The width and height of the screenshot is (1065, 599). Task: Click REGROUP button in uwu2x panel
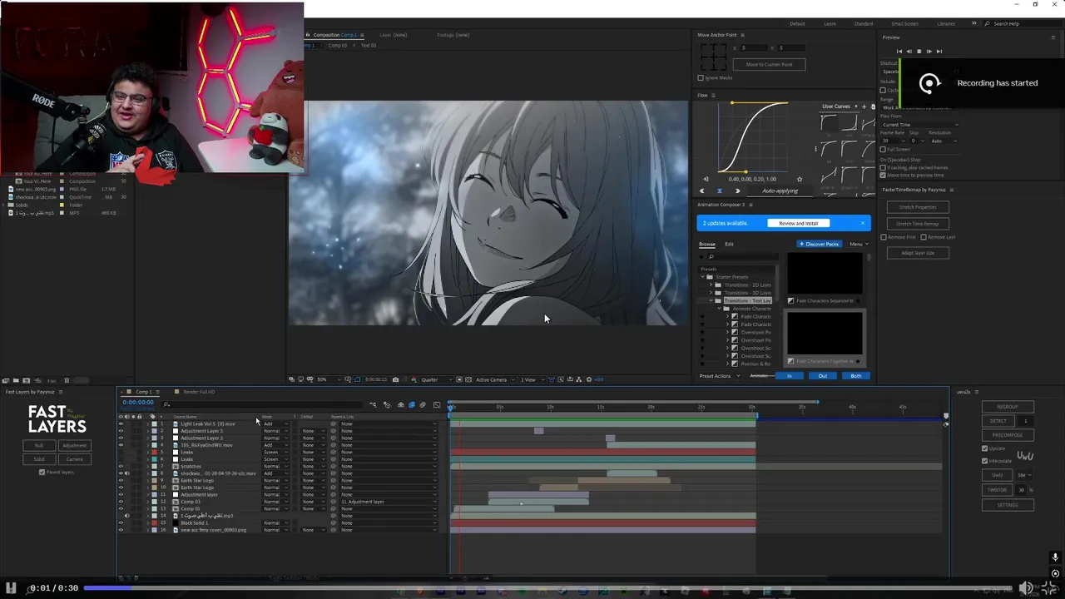1008,407
